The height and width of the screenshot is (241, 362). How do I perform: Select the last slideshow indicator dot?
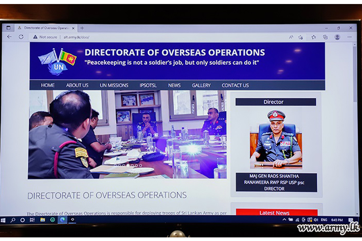click(140, 165)
